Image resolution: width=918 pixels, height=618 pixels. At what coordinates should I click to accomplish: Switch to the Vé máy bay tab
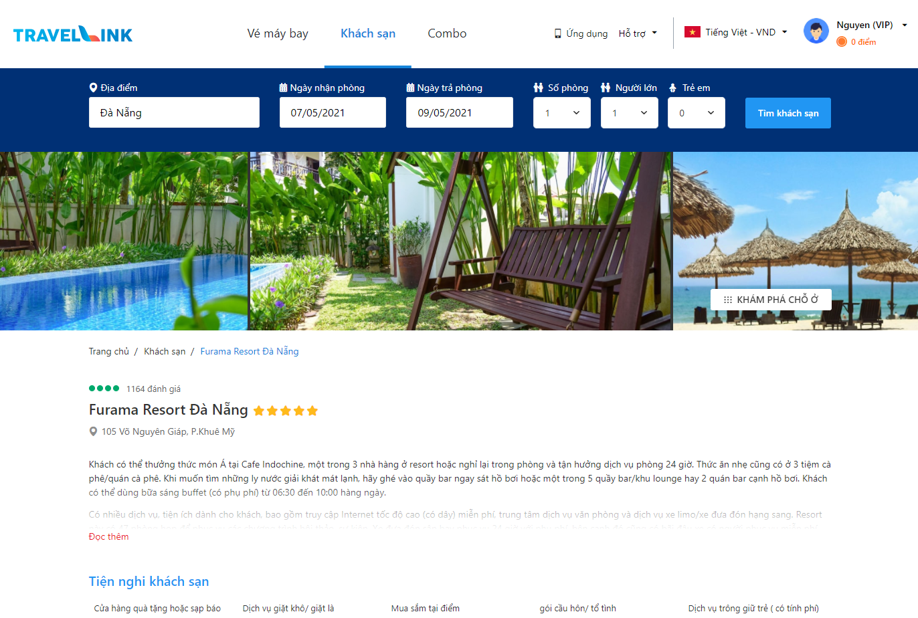coord(278,33)
